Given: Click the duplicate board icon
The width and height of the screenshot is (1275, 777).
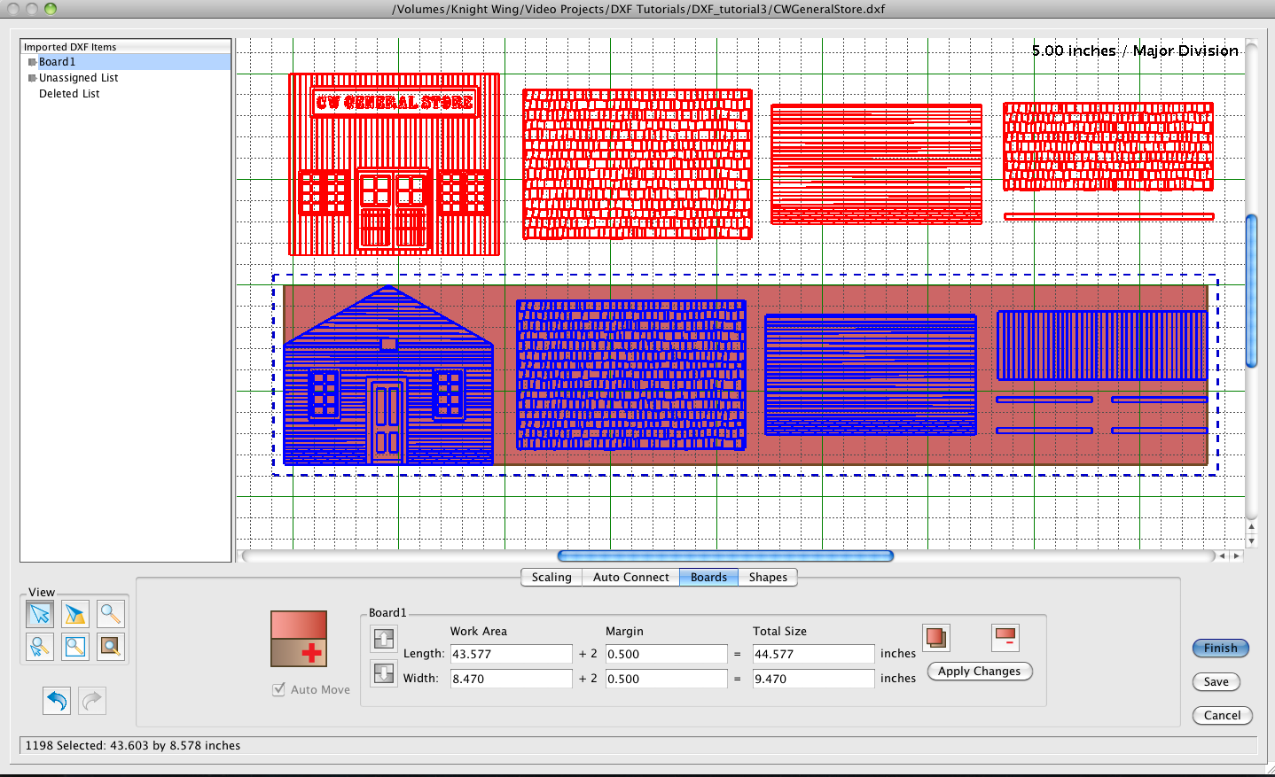Looking at the screenshot, I should [x=936, y=637].
